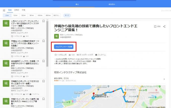The image size is (171, 108).
Task: Click the company name 琉球インタラクティブ株式会社 heading
Action: [x=70, y=72]
